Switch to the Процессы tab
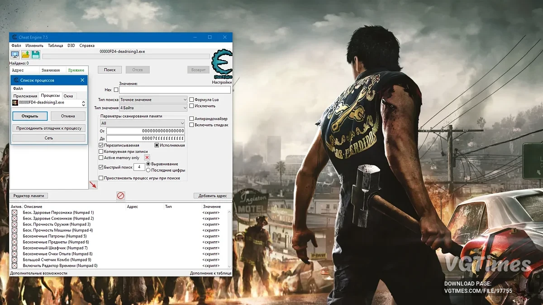 pos(50,95)
